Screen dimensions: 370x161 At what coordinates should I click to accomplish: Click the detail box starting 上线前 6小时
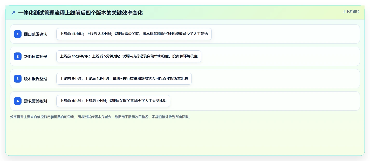pyautogui.click(x=124, y=79)
